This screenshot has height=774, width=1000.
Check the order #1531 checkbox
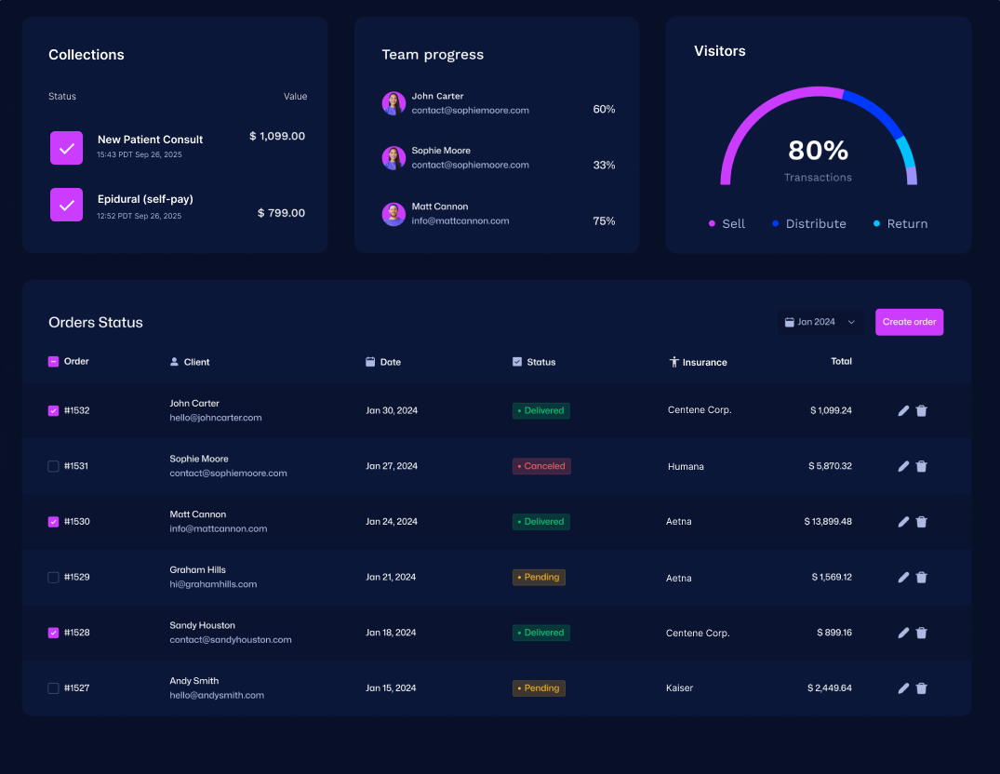53,466
